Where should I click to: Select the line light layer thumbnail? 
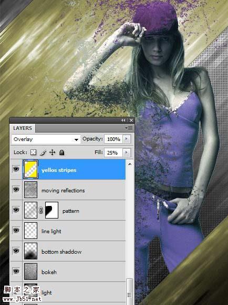coord(30,231)
